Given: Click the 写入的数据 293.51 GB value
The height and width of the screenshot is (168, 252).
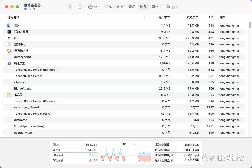Looking at the screenshot, I should [x=192, y=150].
